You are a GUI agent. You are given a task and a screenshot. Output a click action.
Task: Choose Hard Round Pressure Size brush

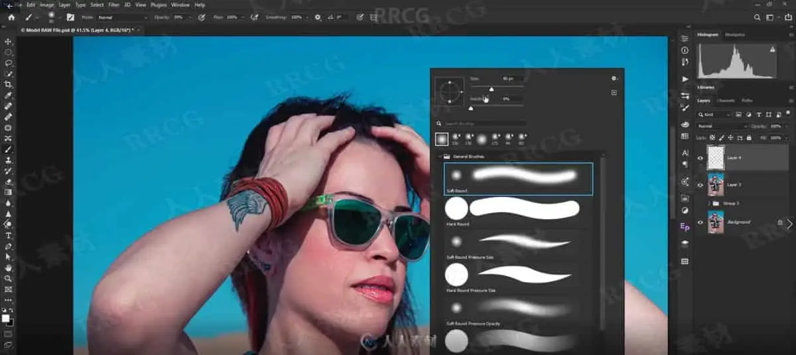tap(518, 278)
